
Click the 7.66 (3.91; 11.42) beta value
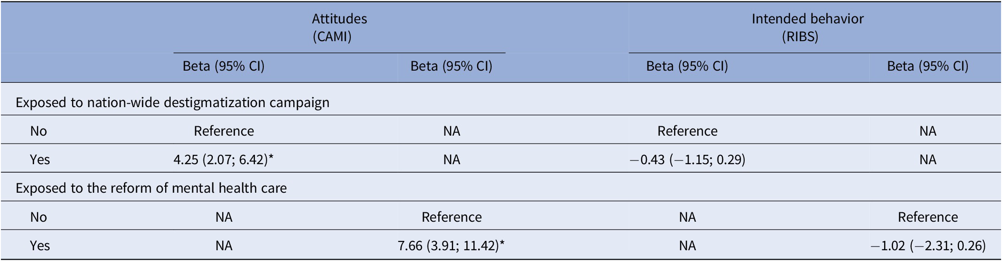tap(451, 246)
